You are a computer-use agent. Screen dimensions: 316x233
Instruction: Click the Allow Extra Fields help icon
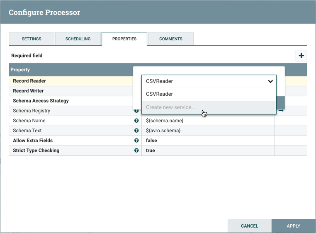coord(136,141)
